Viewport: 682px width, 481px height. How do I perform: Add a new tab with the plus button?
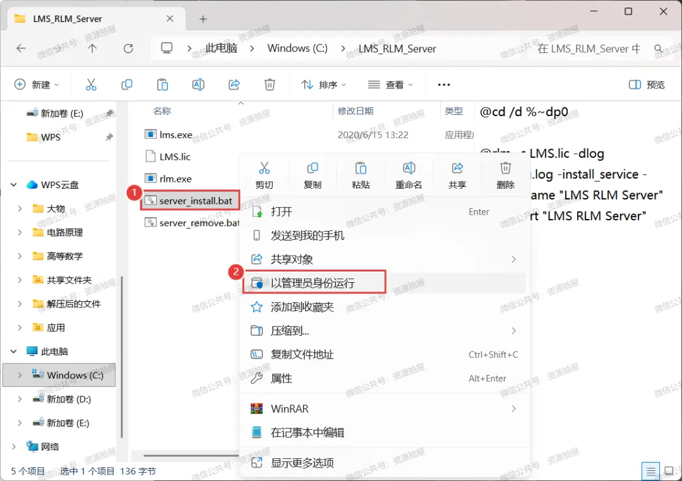click(x=203, y=19)
